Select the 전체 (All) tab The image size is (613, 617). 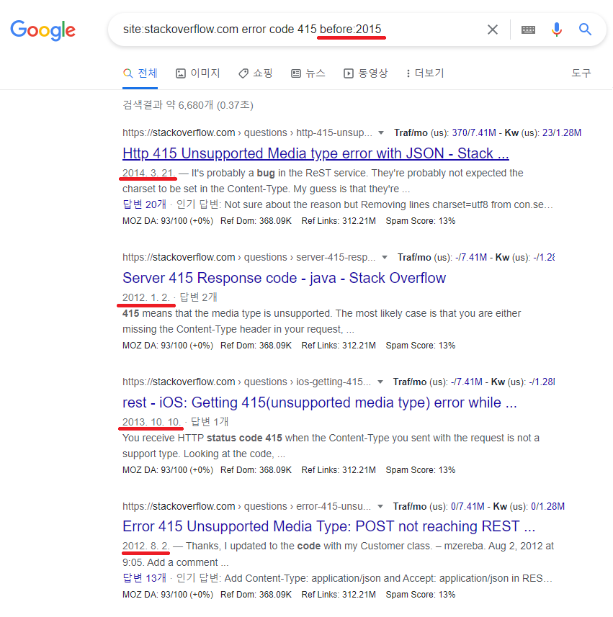[140, 73]
